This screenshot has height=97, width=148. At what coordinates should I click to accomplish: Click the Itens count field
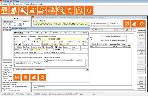point(41,88)
